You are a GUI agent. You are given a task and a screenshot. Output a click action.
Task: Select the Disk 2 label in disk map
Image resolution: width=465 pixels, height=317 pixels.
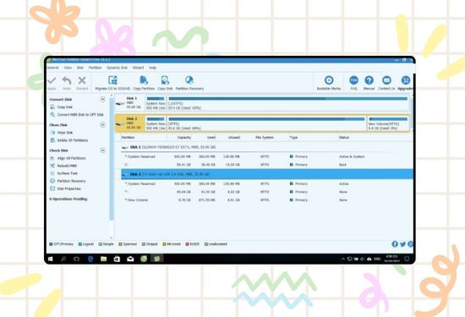(130, 123)
